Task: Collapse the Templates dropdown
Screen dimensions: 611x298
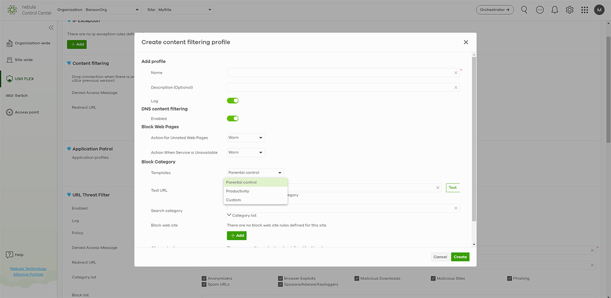Action: point(255,173)
